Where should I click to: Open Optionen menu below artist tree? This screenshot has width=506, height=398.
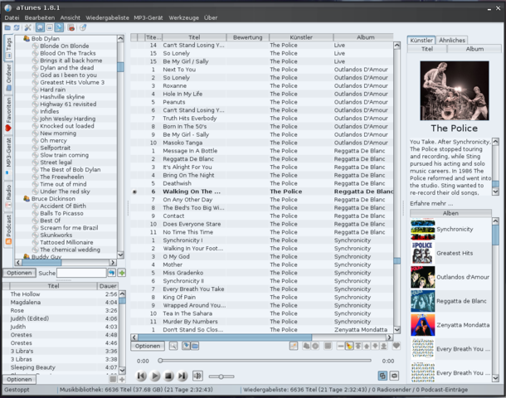click(19, 273)
